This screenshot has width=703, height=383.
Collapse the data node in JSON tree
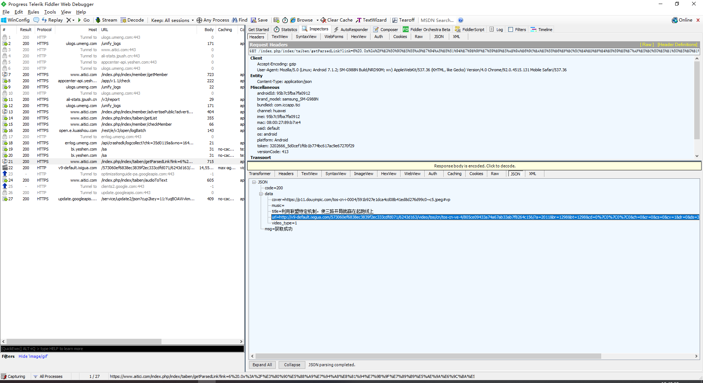[x=261, y=194]
